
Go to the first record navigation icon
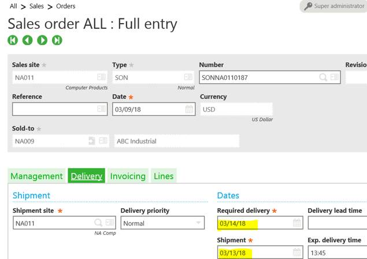[13, 40]
